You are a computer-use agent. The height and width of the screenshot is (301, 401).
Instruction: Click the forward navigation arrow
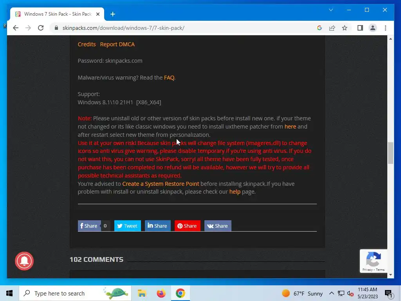28,28
